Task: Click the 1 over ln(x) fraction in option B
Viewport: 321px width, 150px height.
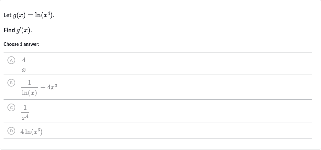Action: pos(29,88)
